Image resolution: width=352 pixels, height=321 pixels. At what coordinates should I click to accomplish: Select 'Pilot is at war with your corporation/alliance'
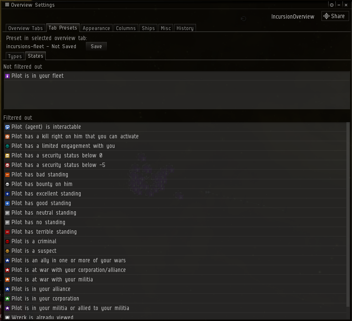(x=175, y=270)
